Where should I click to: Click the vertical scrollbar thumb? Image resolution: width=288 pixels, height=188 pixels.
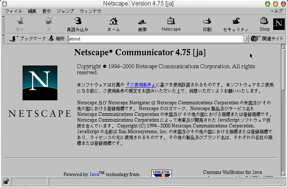pos(283,70)
